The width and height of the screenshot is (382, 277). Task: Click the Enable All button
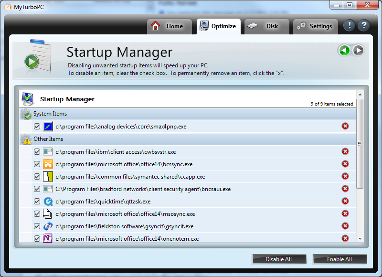pyautogui.click(x=340, y=259)
